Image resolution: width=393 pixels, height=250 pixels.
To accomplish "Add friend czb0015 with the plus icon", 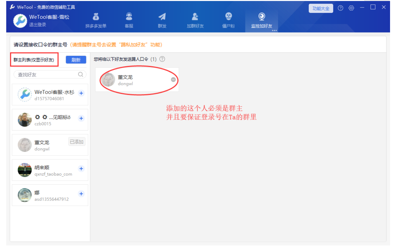I will point(81,118).
